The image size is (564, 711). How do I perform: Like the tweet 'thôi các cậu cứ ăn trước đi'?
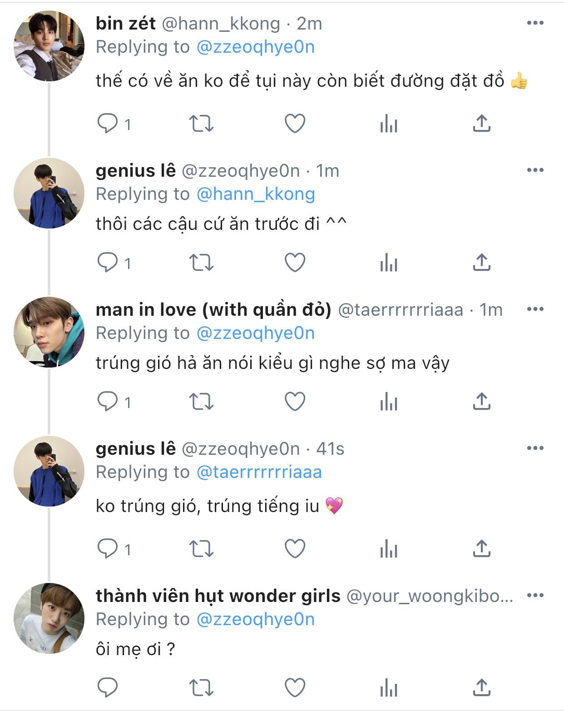[x=295, y=263]
